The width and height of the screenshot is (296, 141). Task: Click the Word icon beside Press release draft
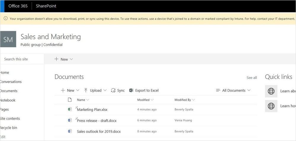click(x=70, y=120)
